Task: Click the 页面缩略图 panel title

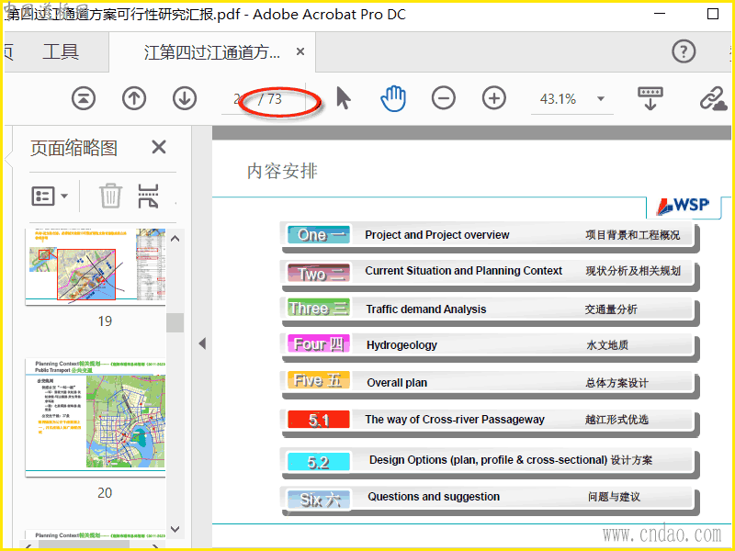Action: (x=73, y=148)
